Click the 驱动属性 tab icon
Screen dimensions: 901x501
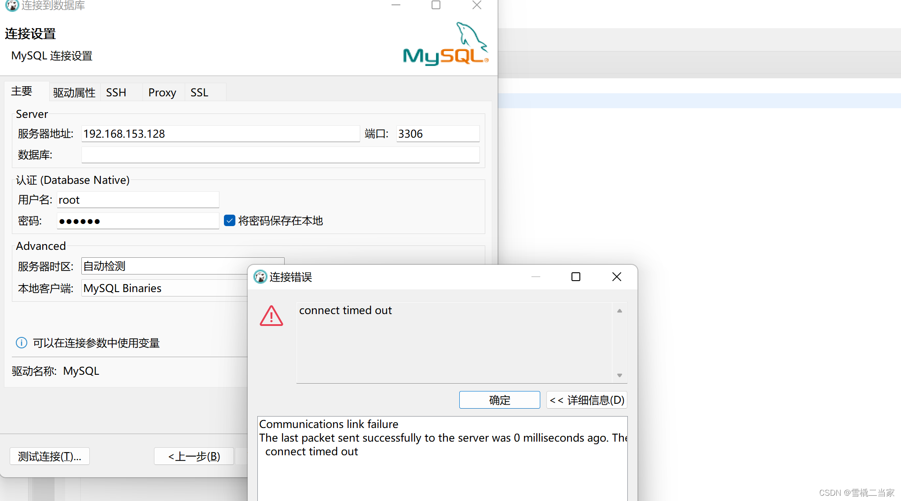point(71,92)
